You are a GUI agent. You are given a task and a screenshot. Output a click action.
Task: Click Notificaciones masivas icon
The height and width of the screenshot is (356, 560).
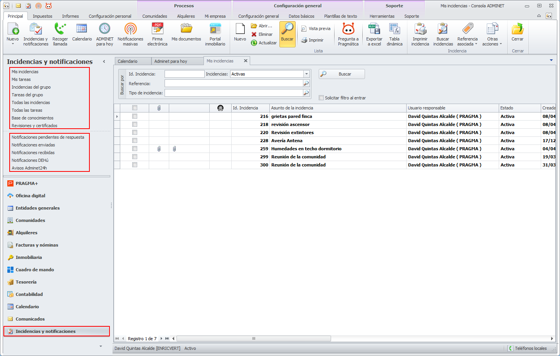point(130,29)
